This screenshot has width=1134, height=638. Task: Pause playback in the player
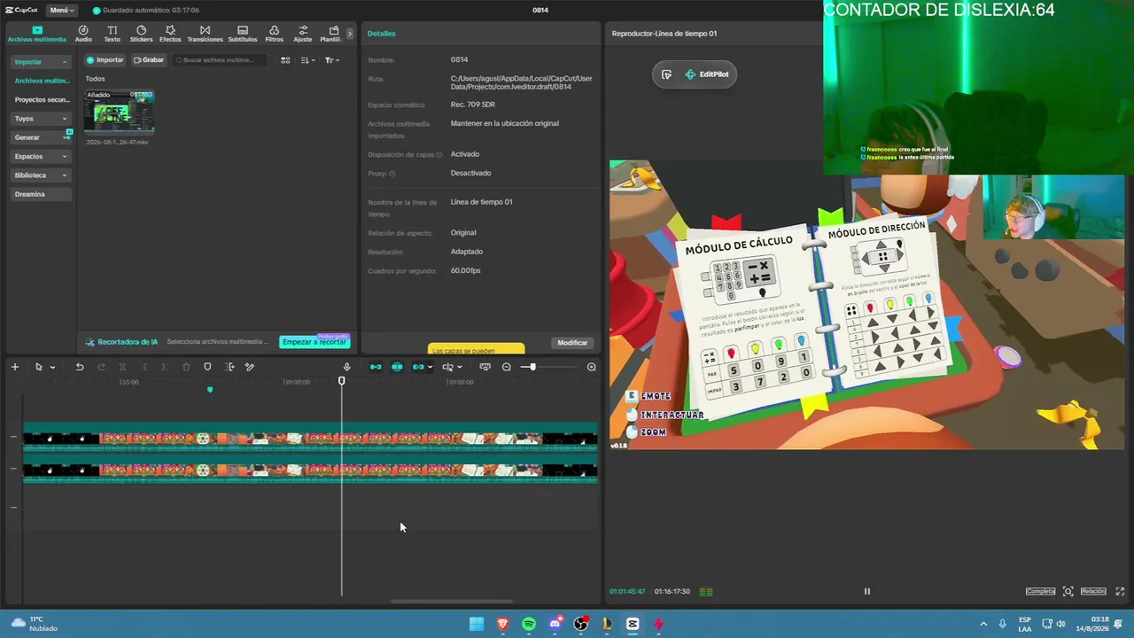867,591
